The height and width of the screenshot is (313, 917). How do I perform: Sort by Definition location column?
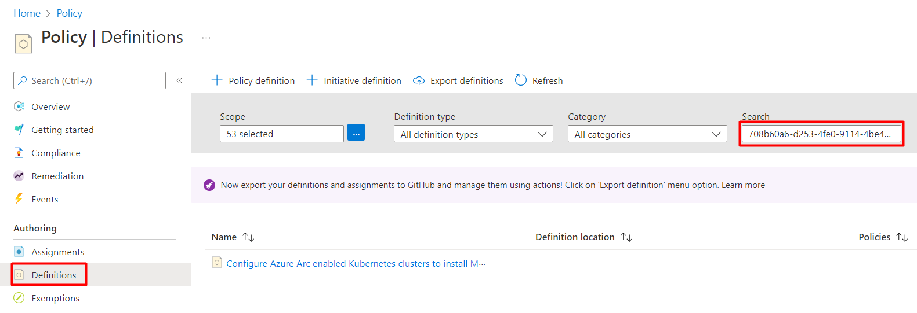point(626,237)
